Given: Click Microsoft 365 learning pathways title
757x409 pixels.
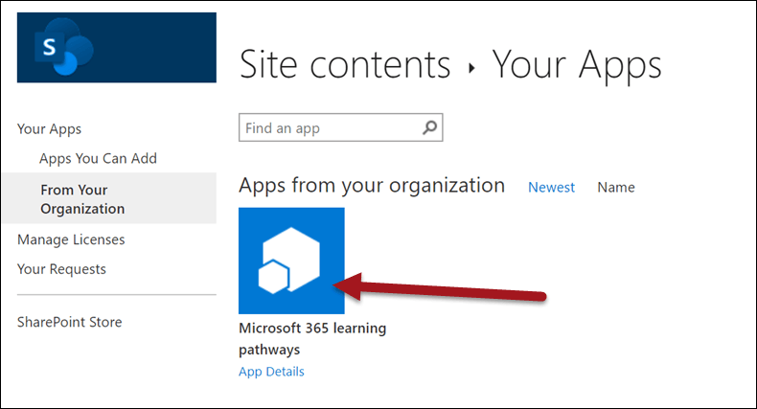Looking at the screenshot, I should coord(312,338).
